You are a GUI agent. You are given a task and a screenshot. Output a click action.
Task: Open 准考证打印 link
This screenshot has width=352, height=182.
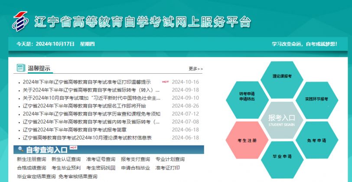point(167,168)
